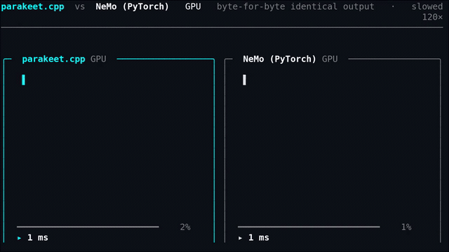Viewport: 449px width, 252px height.
Task: Click the NeMo (PyTorch) panel title
Action: (x=279, y=59)
